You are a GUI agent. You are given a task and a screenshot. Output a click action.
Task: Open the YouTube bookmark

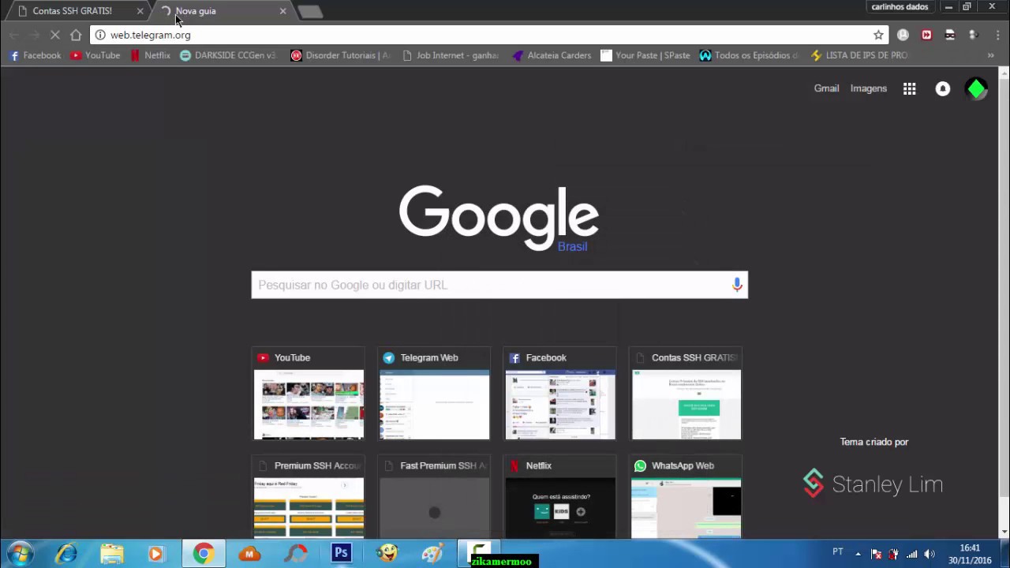95,55
